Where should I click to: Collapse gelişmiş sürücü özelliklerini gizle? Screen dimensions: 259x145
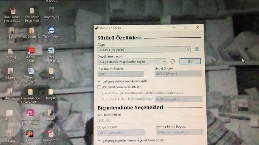(x=123, y=81)
